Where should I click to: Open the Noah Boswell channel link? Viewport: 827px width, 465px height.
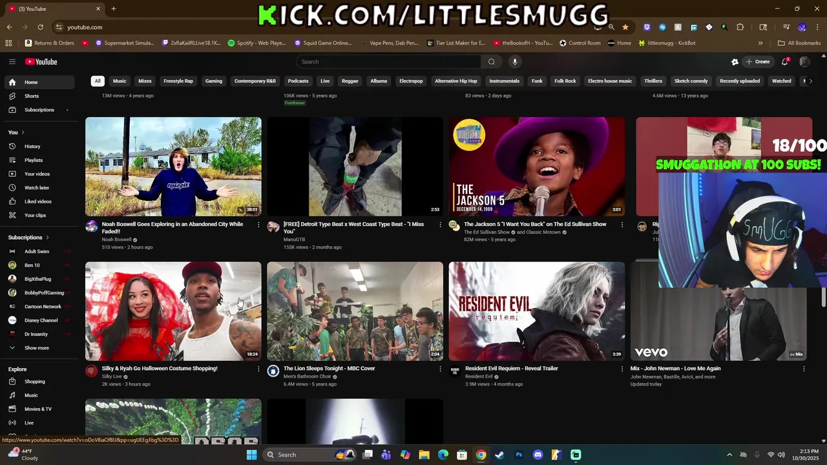(x=116, y=240)
